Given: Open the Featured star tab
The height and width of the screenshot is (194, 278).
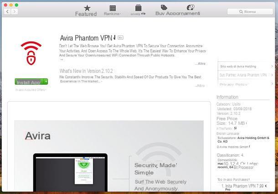Looking at the screenshot, I should tap(86, 10).
